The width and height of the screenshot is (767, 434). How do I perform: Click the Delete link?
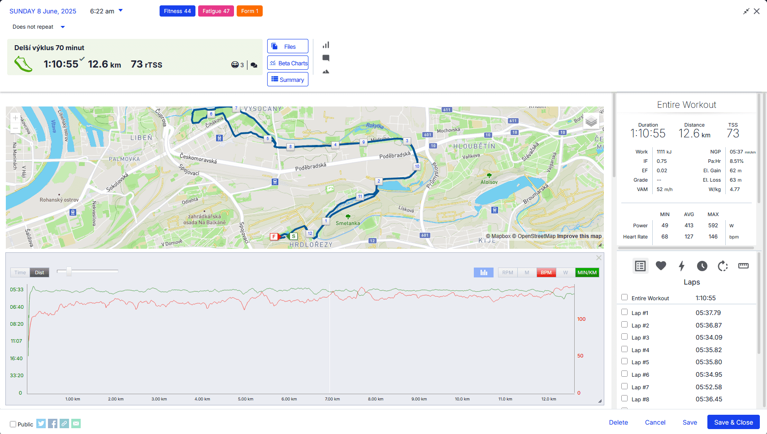618,422
